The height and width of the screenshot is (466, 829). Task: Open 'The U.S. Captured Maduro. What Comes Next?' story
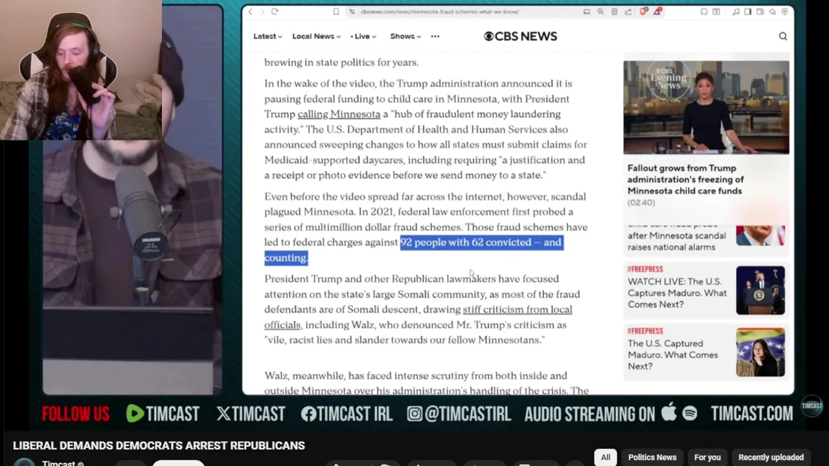[x=672, y=355]
